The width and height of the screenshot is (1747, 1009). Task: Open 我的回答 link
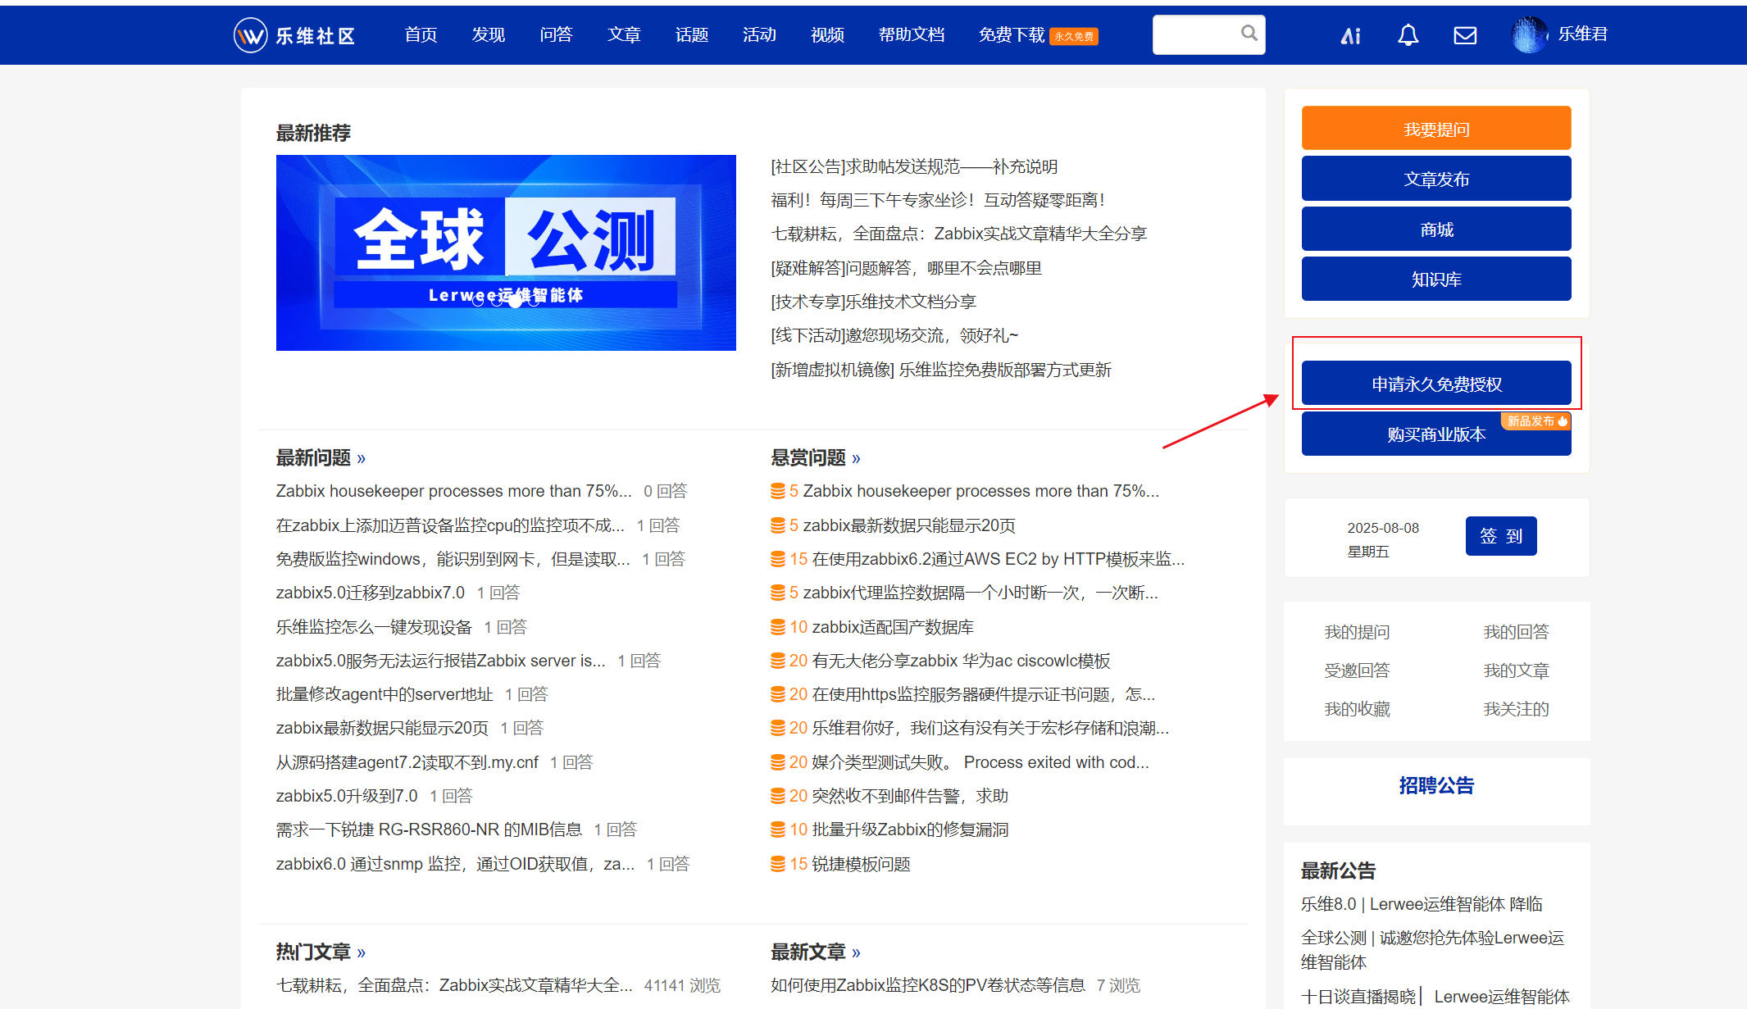click(x=1517, y=632)
